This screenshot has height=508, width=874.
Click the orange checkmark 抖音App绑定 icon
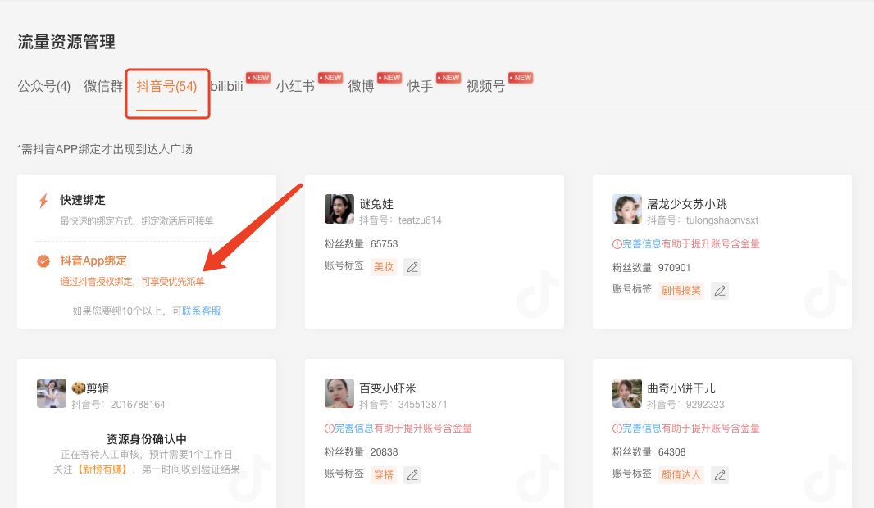click(43, 261)
